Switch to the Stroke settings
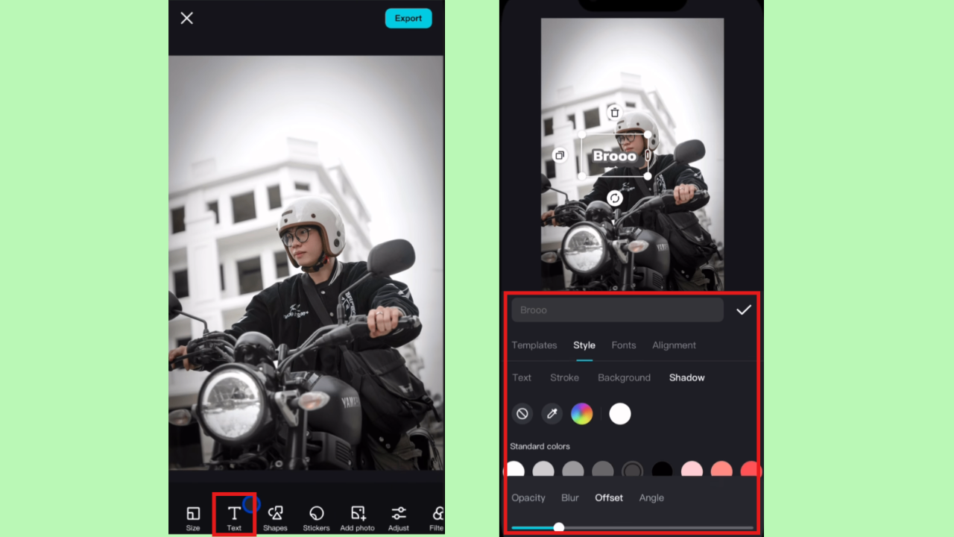Image resolution: width=954 pixels, height=537 pixels. pyautogui.click(x=564, y=377)
